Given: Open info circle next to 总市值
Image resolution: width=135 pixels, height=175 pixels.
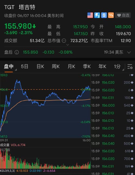Looking at the screenshot, I should pos(64,41).
